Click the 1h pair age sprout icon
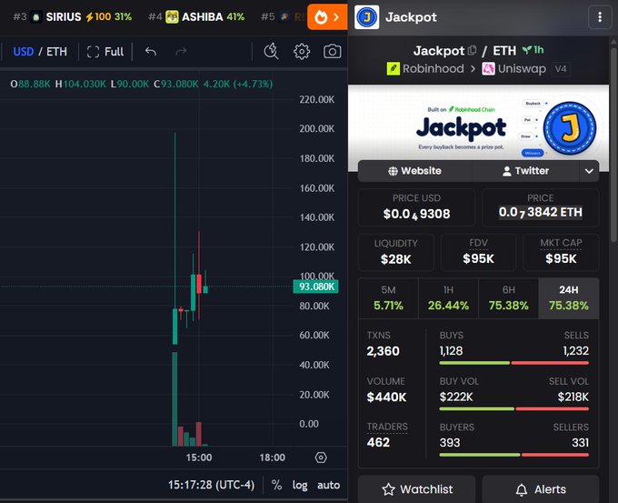 point(527,50)
